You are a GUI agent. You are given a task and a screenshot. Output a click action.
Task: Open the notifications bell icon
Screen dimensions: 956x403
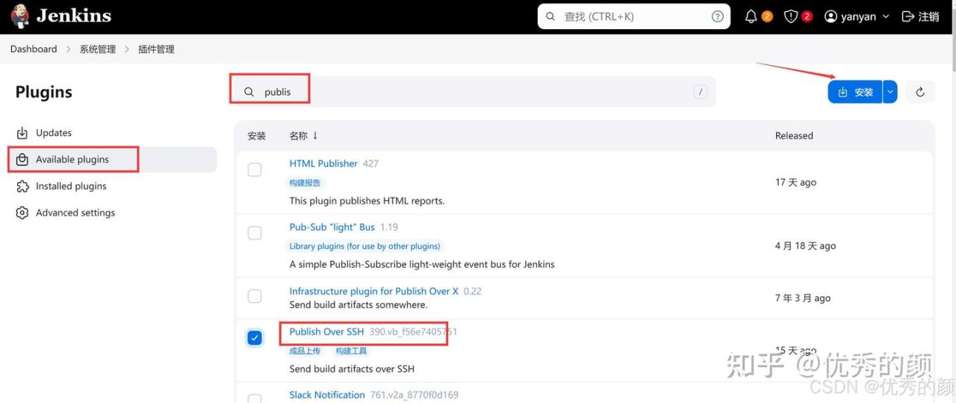(x=751, y=16)
